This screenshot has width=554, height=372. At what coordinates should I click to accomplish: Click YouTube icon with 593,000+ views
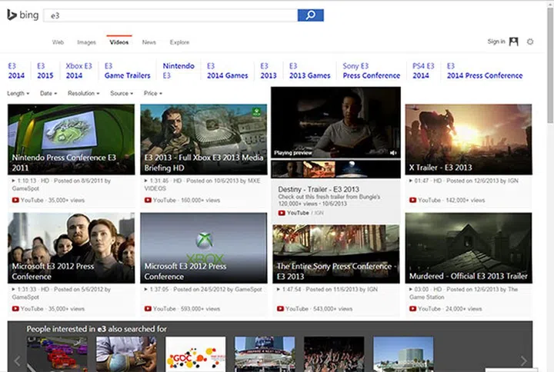[x=148, y=309]
